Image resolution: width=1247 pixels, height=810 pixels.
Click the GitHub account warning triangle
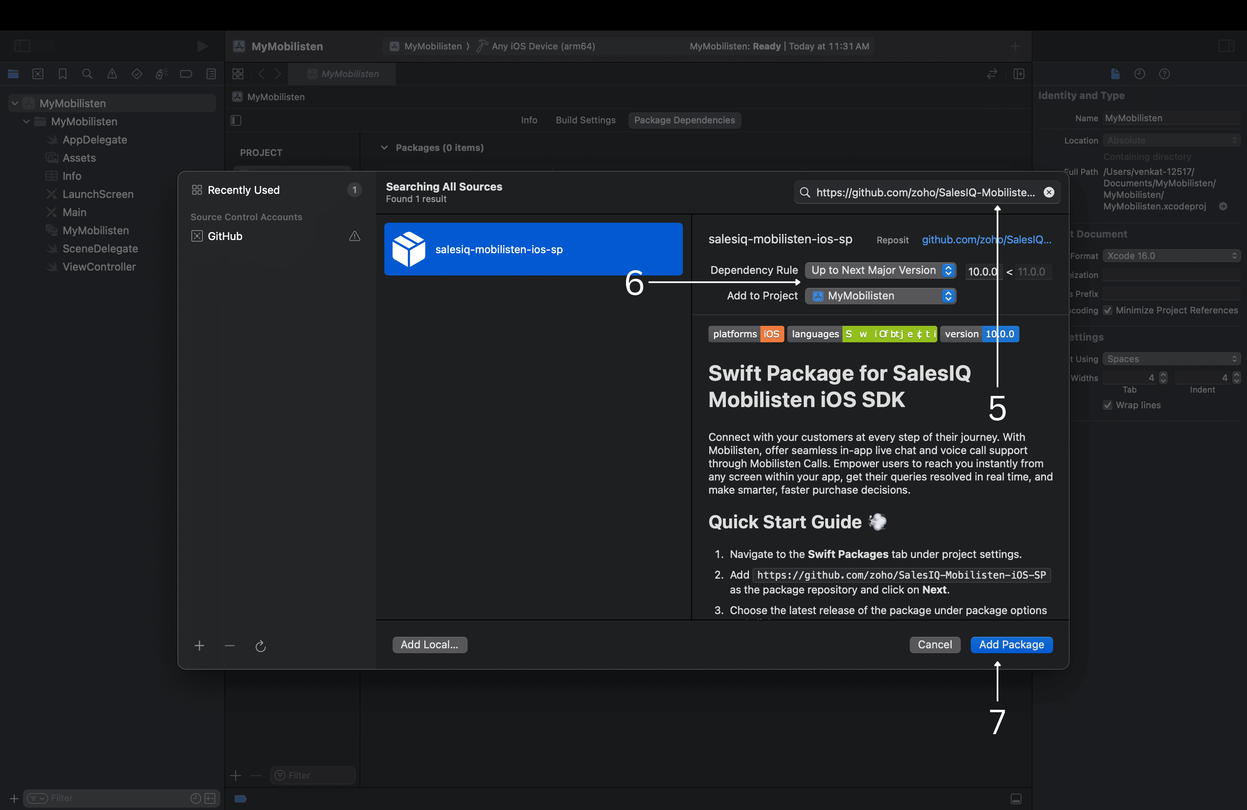[355, 236]
